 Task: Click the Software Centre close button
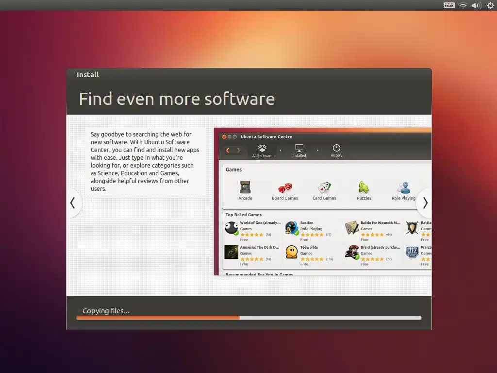click(224, 136)
